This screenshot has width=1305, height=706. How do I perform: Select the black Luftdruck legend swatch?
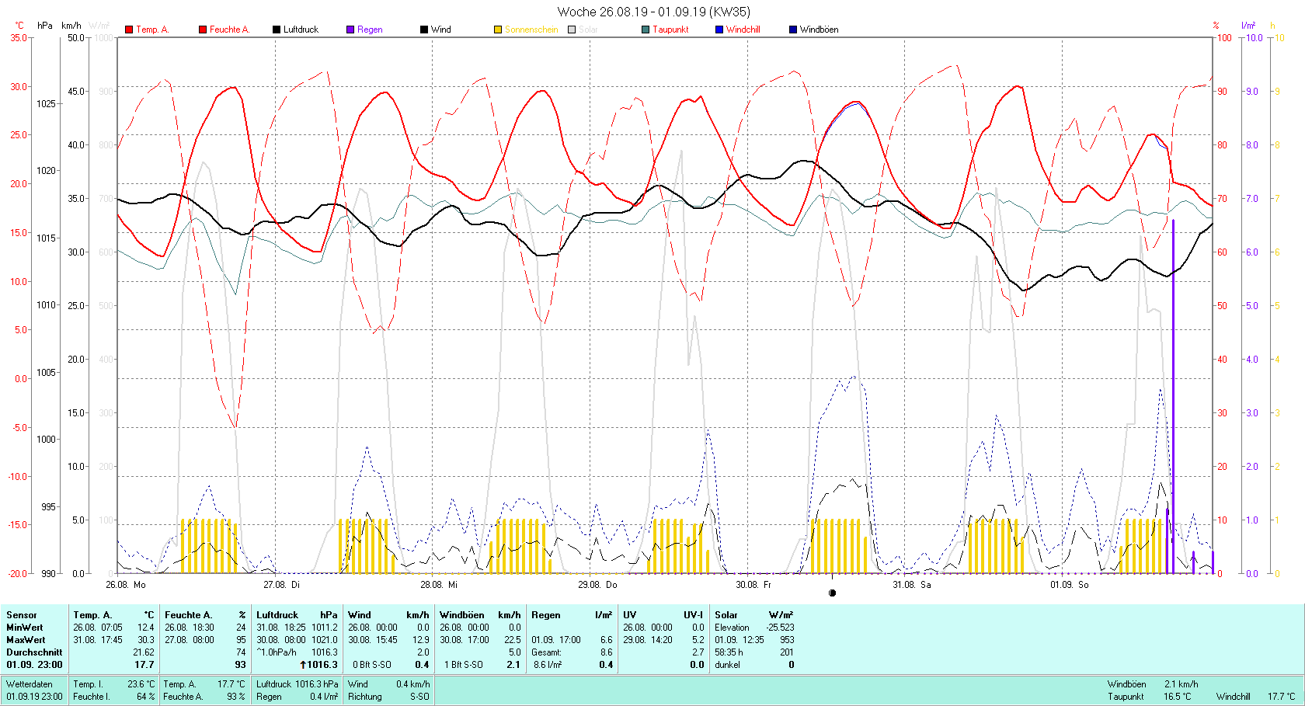coord(277,30)
